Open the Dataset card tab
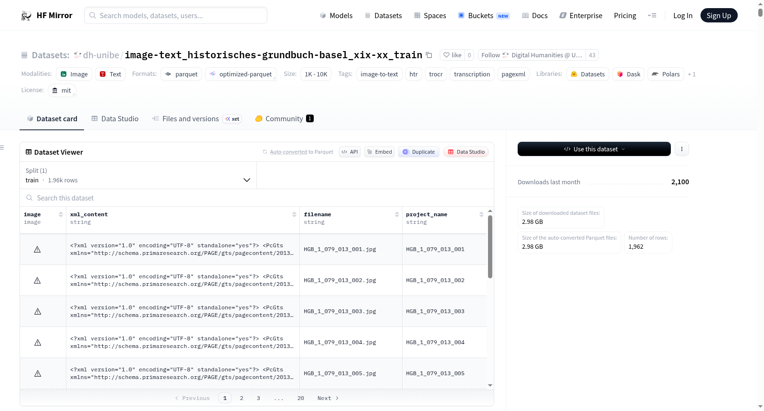 pos(52,118)
